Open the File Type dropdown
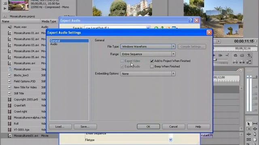This screenshot has width=259, height=145. click(148, 47)
